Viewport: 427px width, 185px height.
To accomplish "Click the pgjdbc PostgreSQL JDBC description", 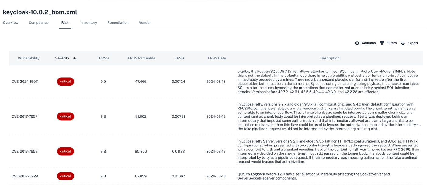I will pyautogui.click(x=328, y=82).
